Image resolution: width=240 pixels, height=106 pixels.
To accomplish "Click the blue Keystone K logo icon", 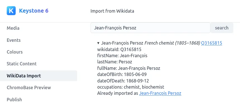I will point(11,11).
